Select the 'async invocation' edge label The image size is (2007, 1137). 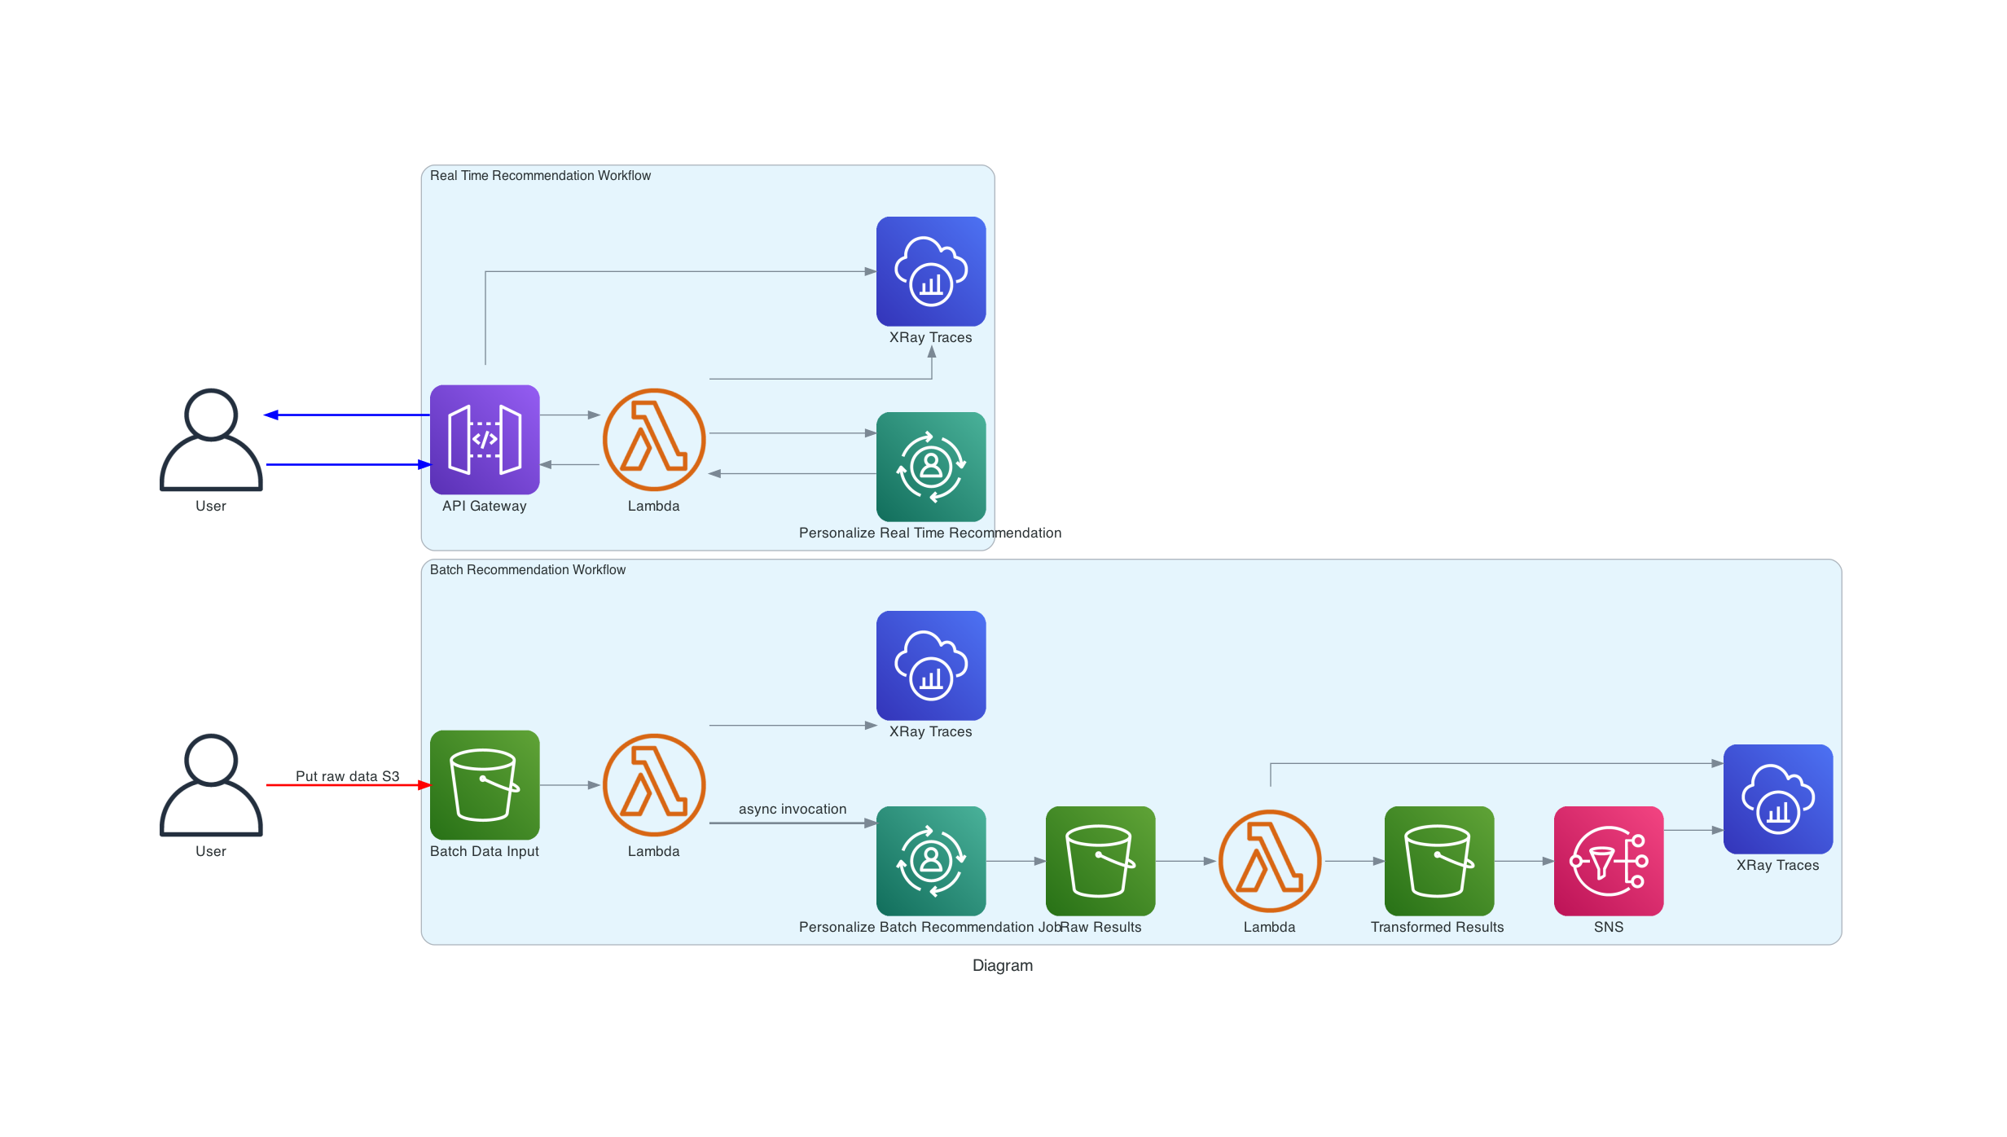coord(792,809)
